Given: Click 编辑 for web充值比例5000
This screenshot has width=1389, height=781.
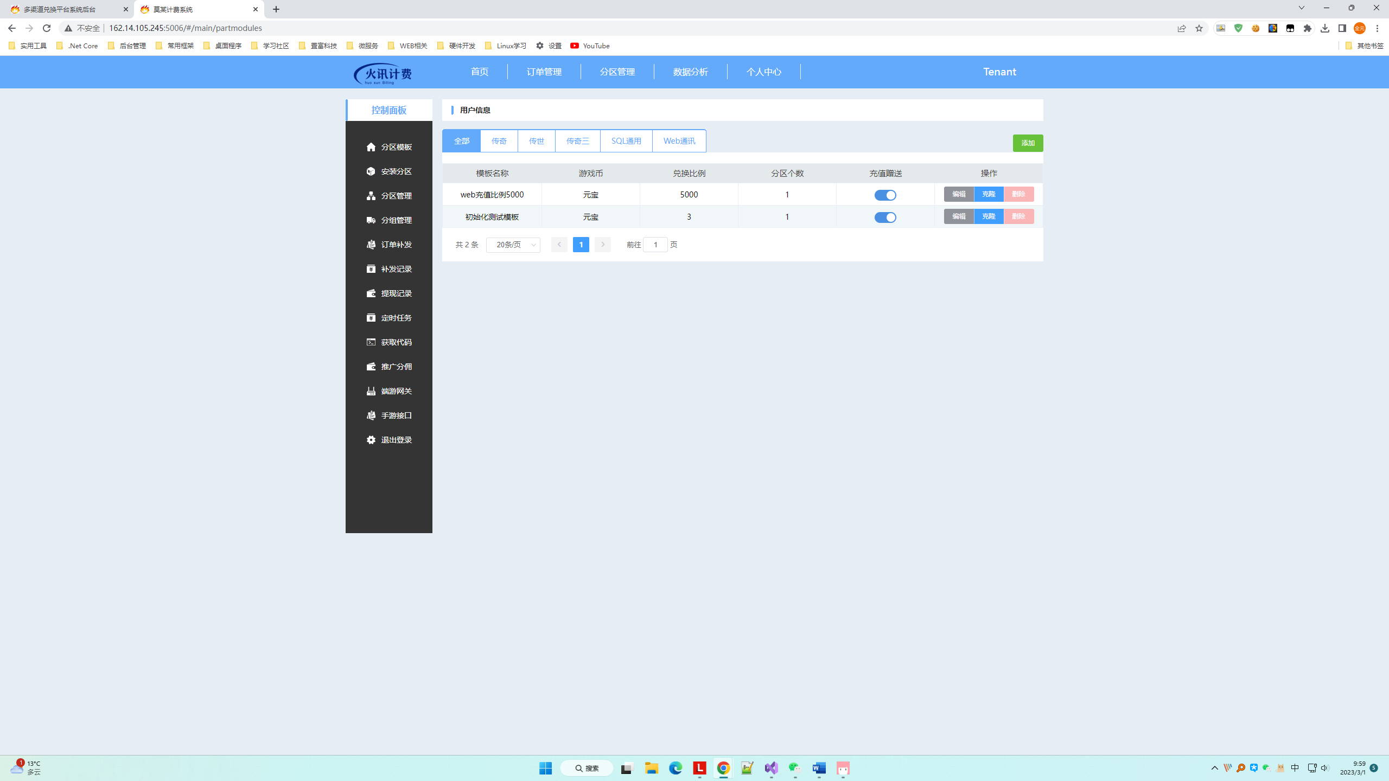Looking at the screenshot, I should click(959, 194).
